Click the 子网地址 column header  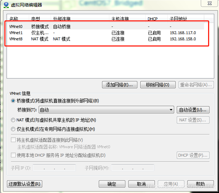point(186,19)
